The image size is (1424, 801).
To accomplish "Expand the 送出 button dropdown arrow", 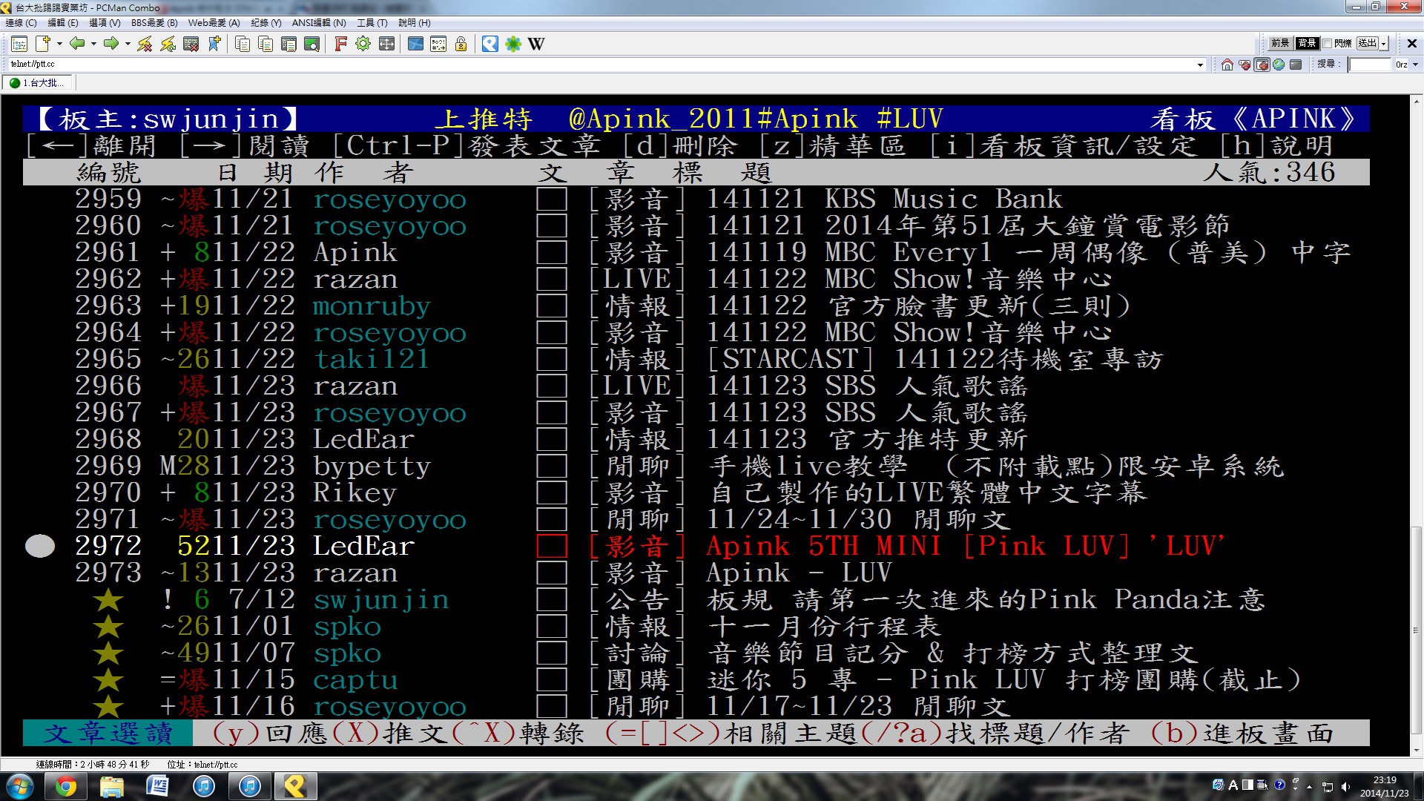I will coord(1384,44).
